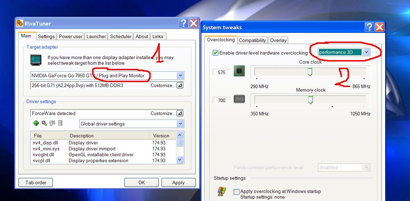Click the driver file list scrollbar thumb
Image resolution: width=410 pixels, height=201 pixels.
pyautogui.click(x=180, y=143)
